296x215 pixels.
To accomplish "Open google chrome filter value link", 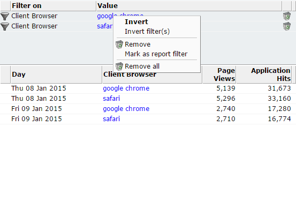I will coord(105,16).
